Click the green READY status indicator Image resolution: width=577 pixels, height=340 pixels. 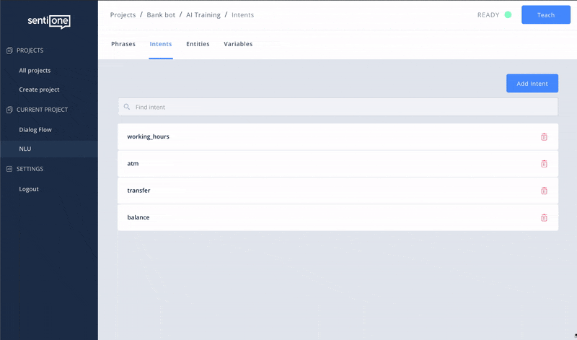click(x=508, y=14)
